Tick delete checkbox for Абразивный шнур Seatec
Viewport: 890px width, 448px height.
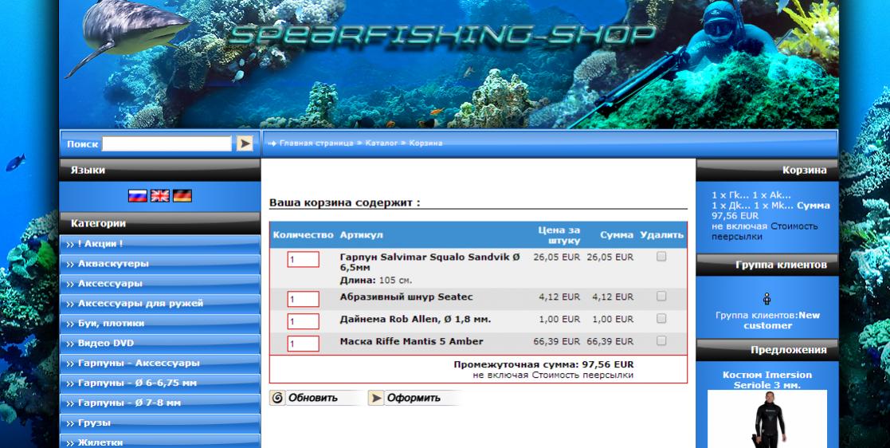point(661,297)
